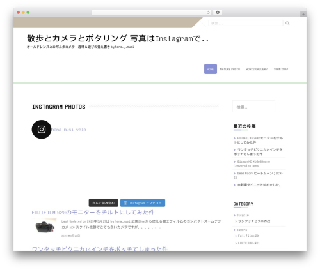Screen dimensions: 320x270
Task: Click the magnifier search icon in header
Action: click(287, 23)
